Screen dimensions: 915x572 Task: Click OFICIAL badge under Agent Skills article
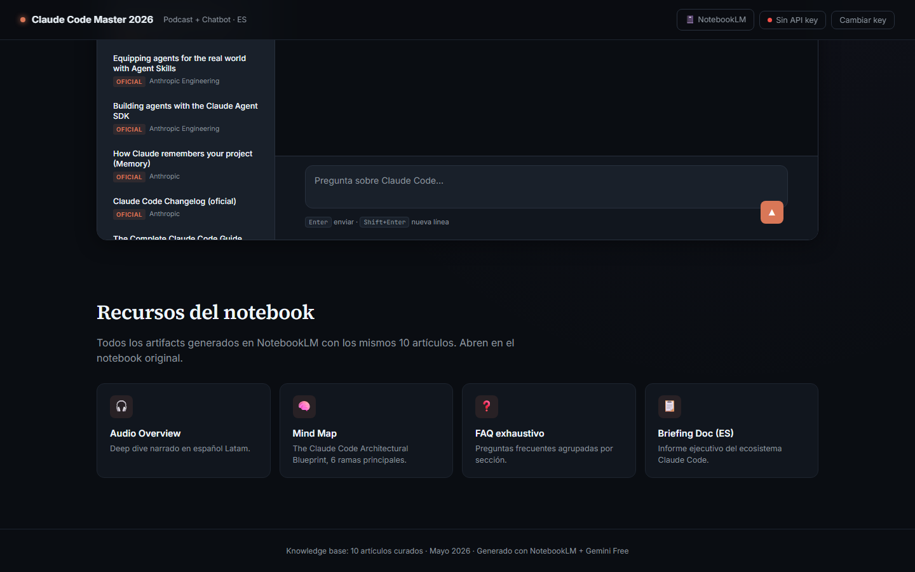[129, 81]
